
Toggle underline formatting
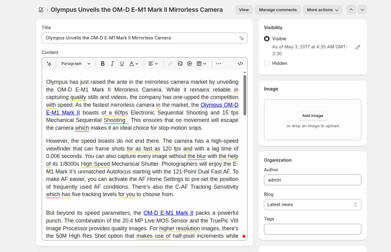click(122, 64)
